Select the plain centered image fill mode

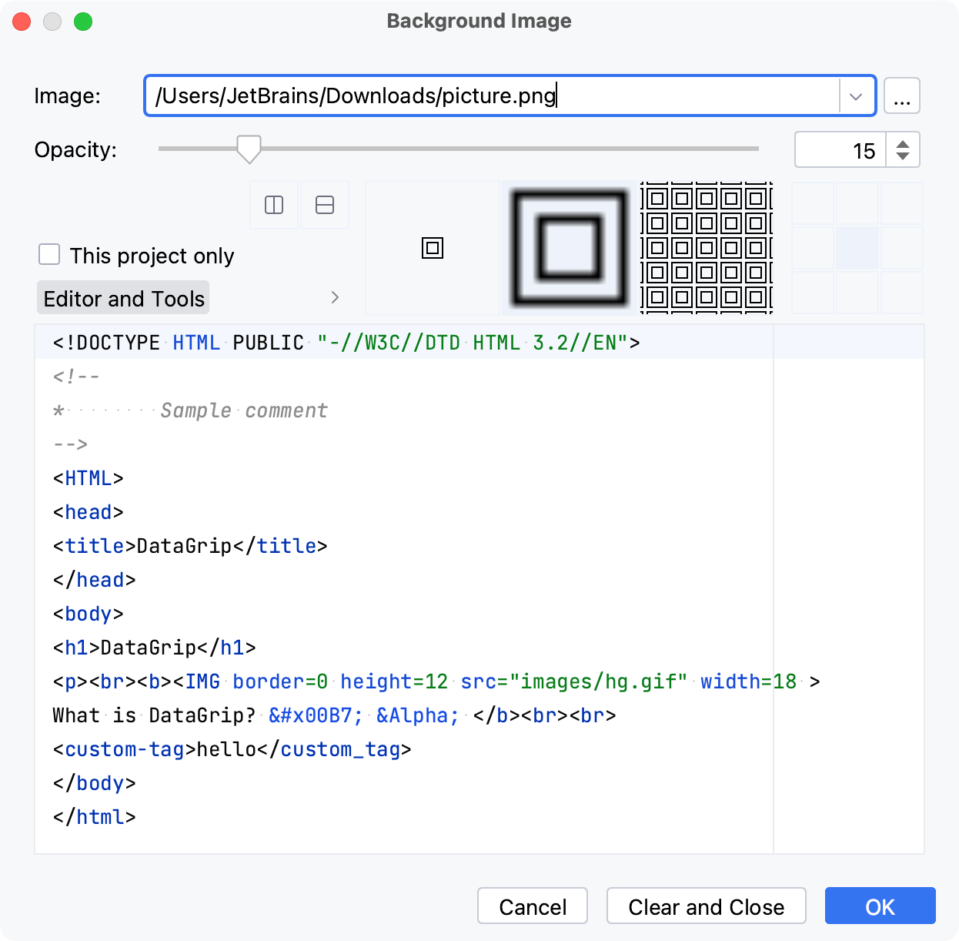[433, 248]
